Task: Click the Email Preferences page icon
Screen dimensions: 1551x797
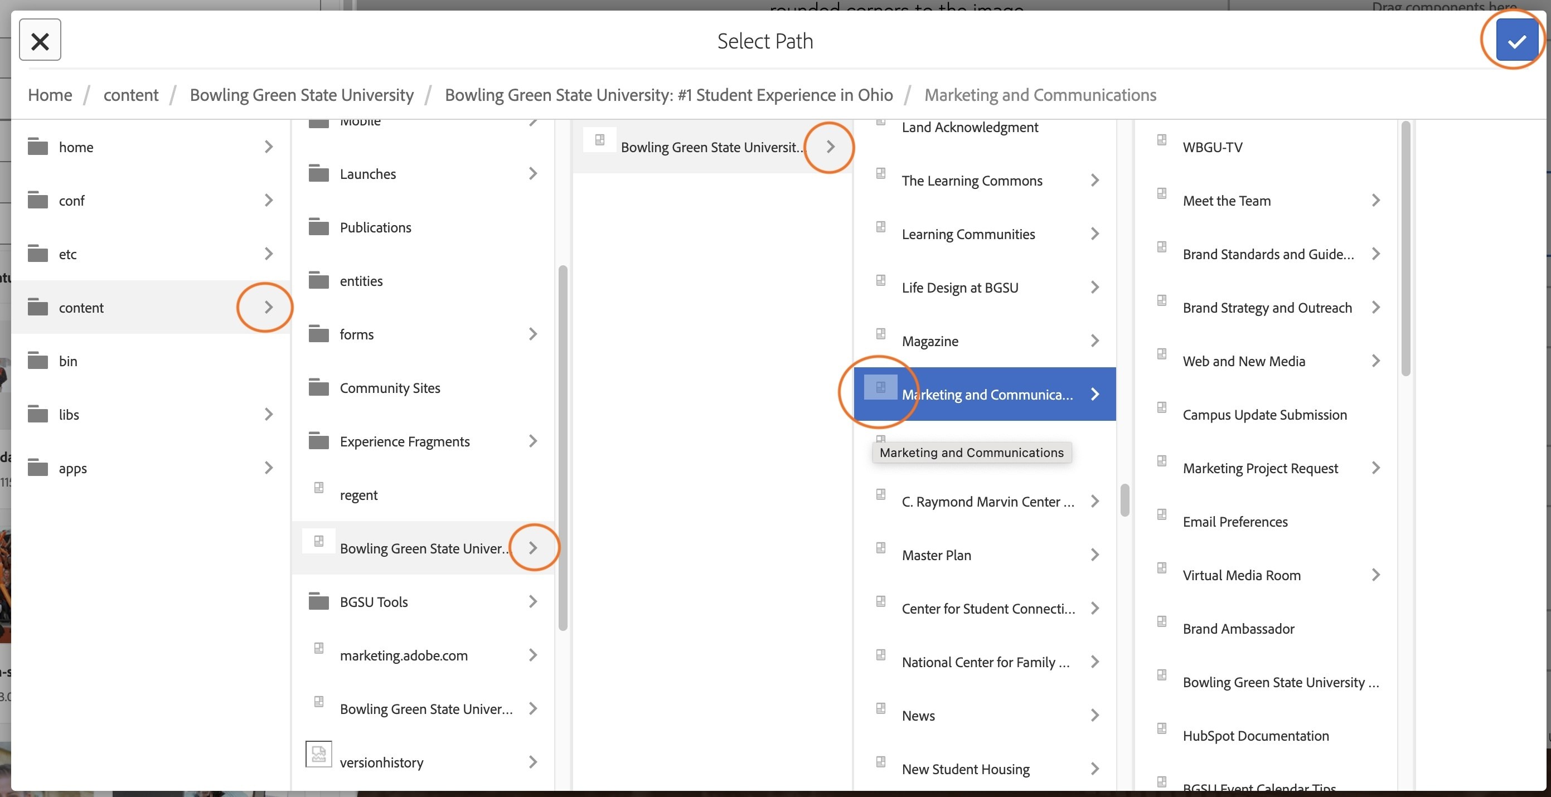Action: (x=1162, y=514)
